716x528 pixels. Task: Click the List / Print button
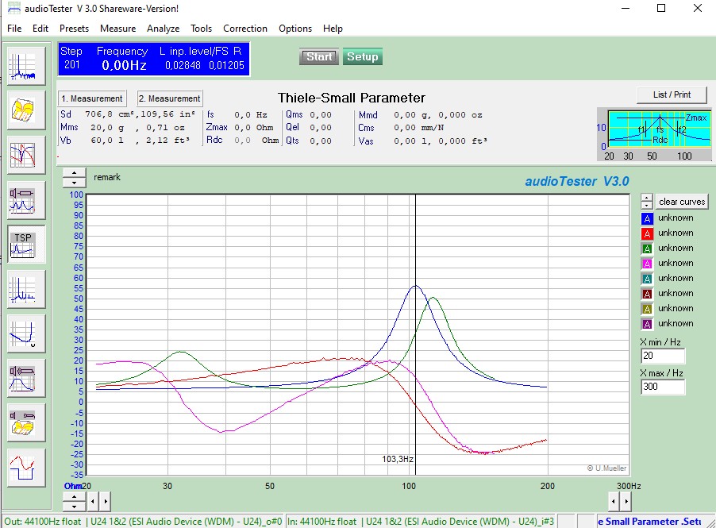[672, 94]
